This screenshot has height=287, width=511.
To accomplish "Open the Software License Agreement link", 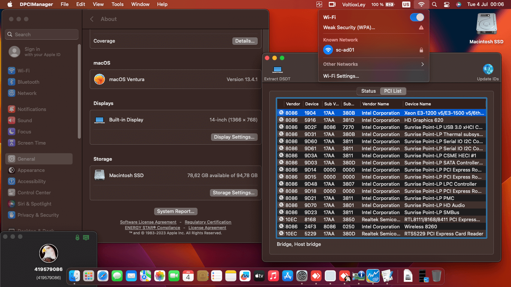I will point(148,222).
